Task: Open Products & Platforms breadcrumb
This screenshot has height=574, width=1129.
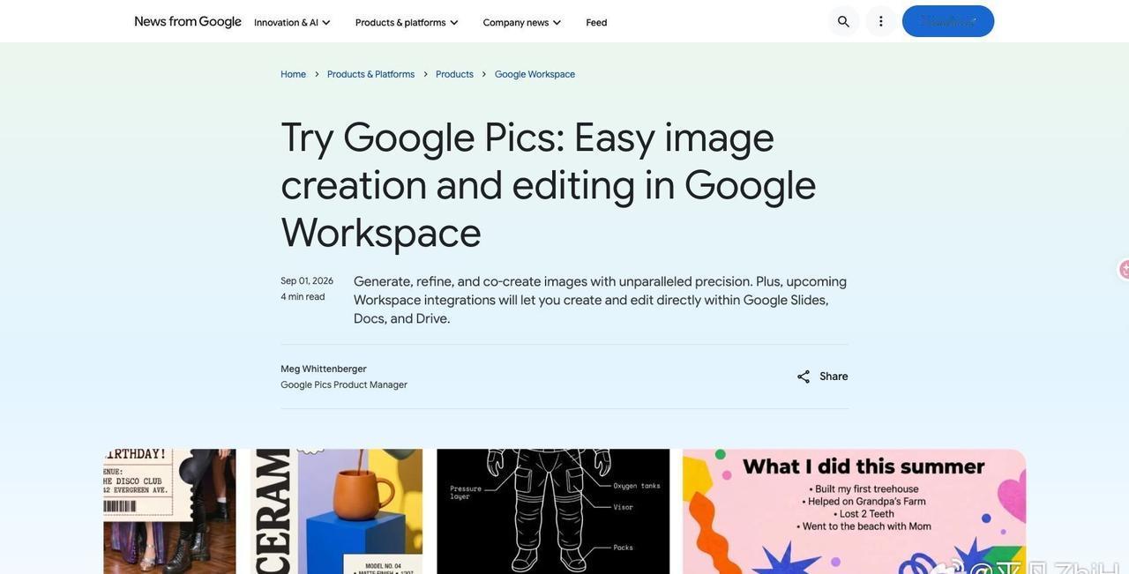Action: tap(371, 74)
